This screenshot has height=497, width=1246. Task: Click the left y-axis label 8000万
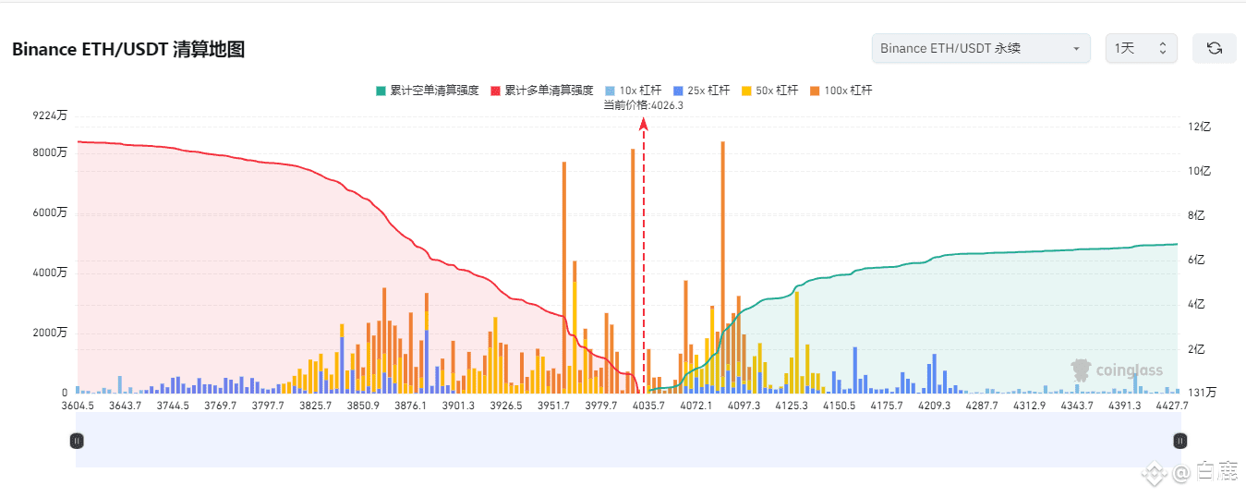[x=51, y=152]
